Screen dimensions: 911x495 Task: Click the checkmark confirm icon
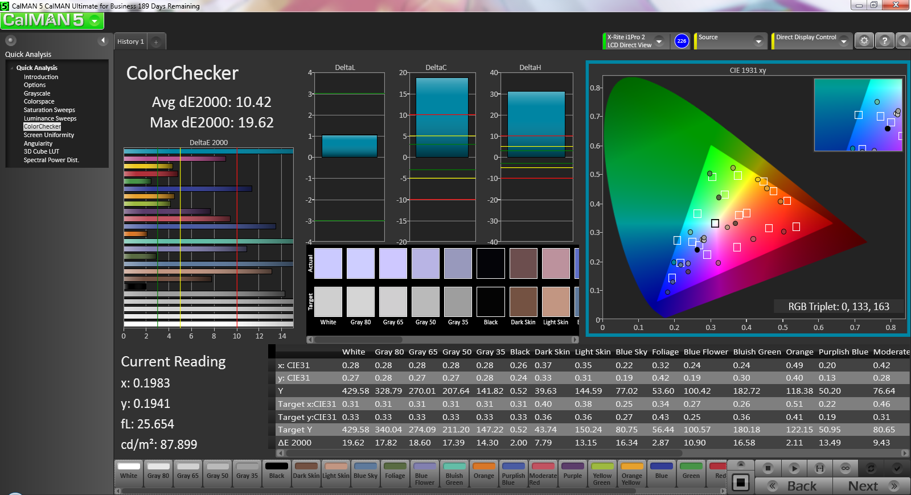click(x=897, y=468)
